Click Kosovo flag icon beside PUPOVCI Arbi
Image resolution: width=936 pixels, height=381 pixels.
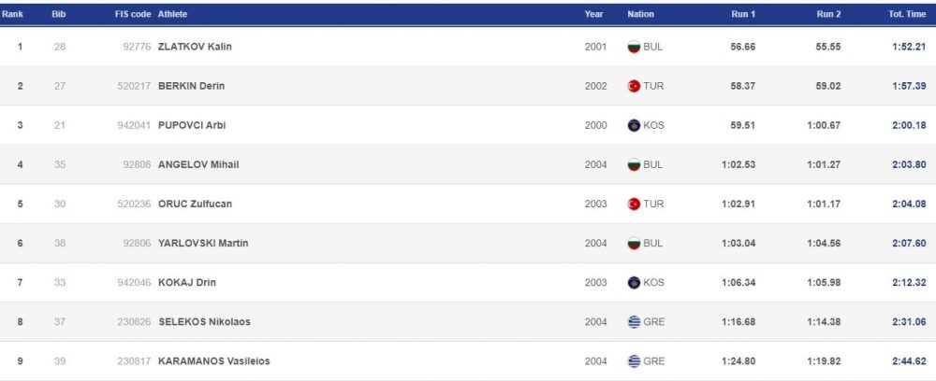[x=634, y=125]
